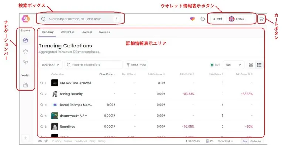Open the sprout icon in sidebar
This screenshot has height=145, width=284.
pyautogui.click(x=26, y=63)
